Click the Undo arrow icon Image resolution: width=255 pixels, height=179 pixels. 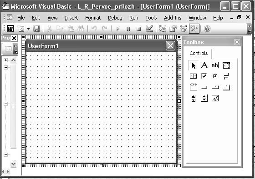pyautogui.click(x=94, y=29)
